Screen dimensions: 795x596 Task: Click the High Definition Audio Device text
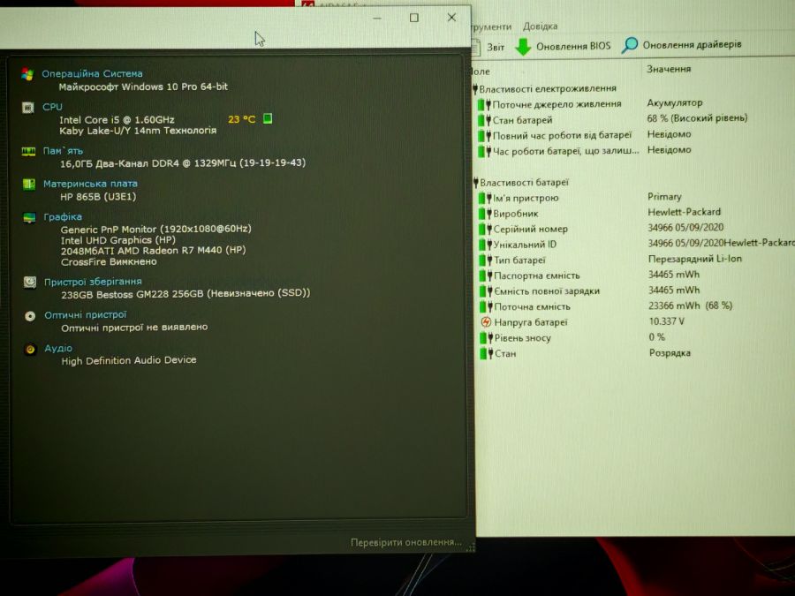(129, 360)
